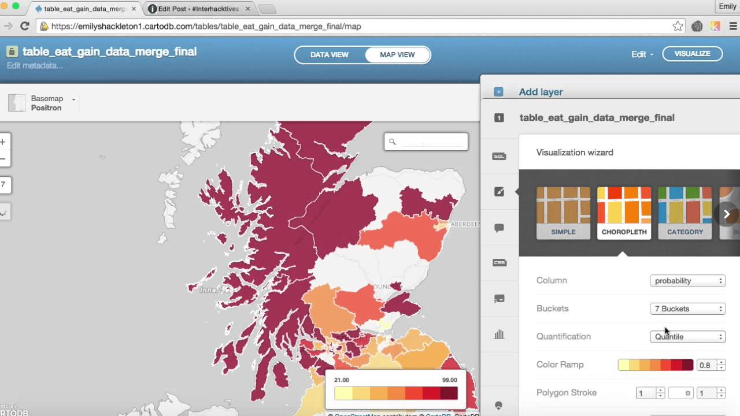The height and width of the screenshot is (416, 740).
Task: Open the infowindow speech-bubble sidebar icon
Action: point(499,228)
